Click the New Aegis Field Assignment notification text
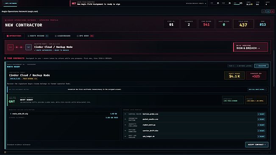This screenshot has width=276, height=155. pyautogui.click(x=98, y=4)
